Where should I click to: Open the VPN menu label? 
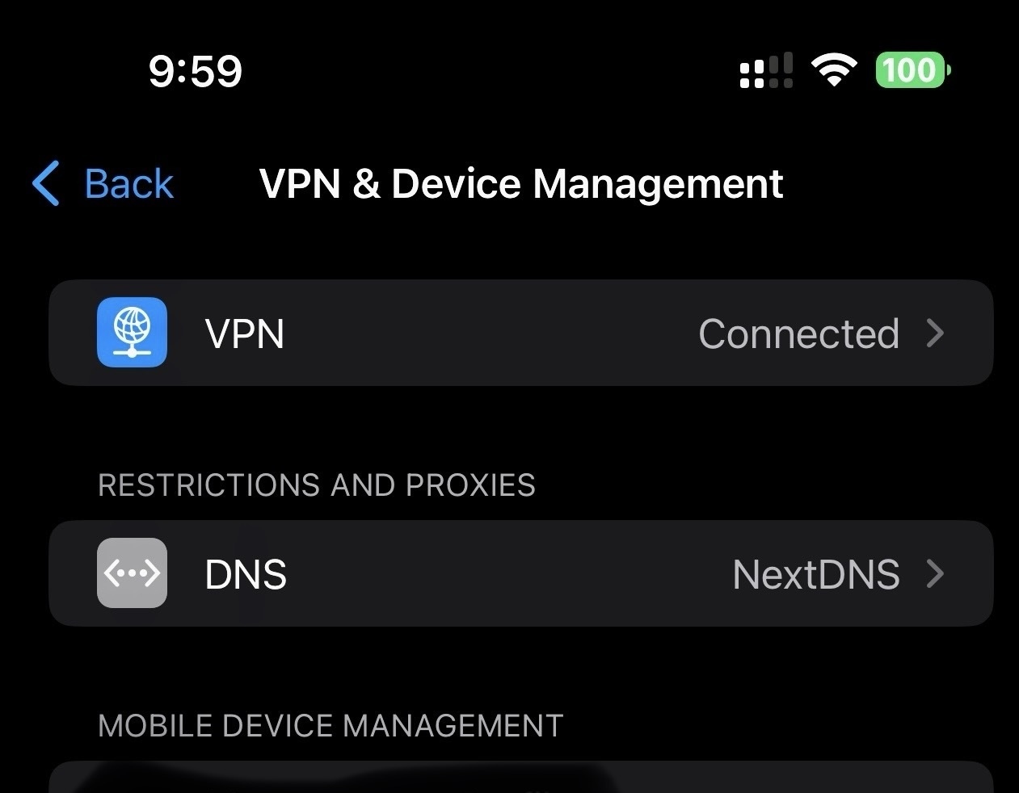pos(244,334)
